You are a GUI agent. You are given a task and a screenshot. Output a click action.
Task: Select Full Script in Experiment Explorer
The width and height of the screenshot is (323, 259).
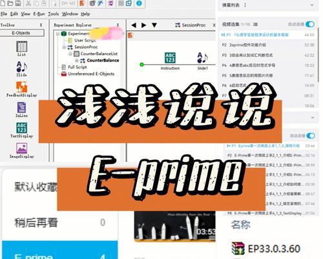pos(74,67)
